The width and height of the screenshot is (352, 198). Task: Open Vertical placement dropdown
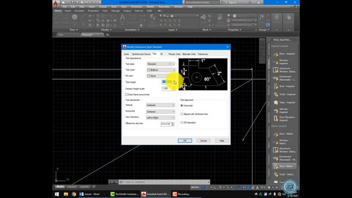coord(160,105)
